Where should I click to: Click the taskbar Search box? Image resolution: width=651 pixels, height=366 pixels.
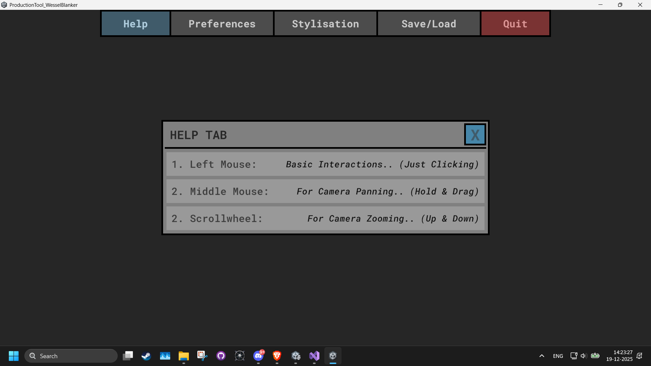(x=71, y=356)
